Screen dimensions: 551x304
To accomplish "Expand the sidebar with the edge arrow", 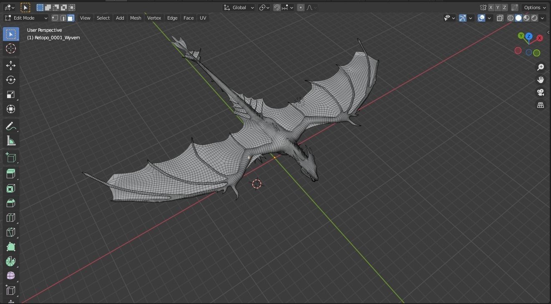I will (x=548, y=32).
